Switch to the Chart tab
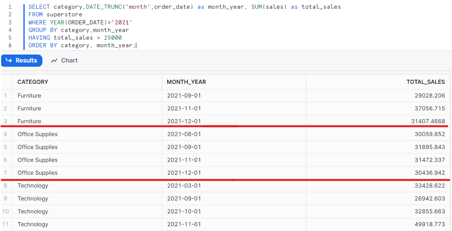 click(x=64, y=61)
